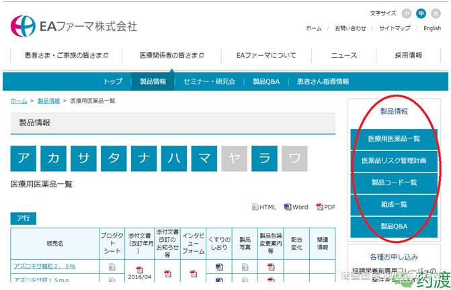Open the ホーム link in top utility bar
Image resolution: width=451 pixels, height=290 pixels.
tap(313, 28)
